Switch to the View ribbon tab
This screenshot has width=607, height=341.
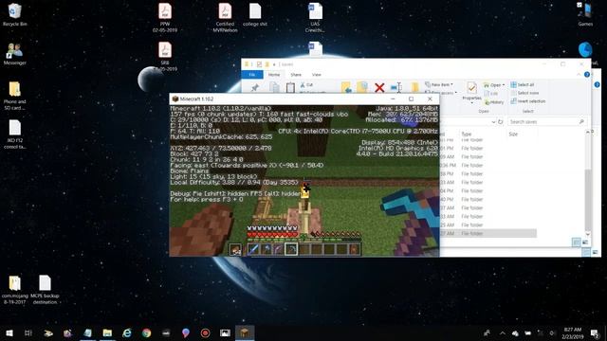click(x=316, y=74)
